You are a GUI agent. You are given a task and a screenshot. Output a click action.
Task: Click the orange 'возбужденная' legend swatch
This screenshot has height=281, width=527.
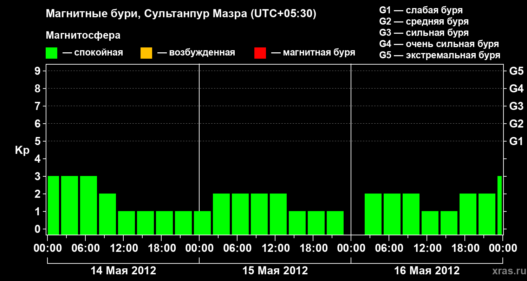click(x=146, y=53)
